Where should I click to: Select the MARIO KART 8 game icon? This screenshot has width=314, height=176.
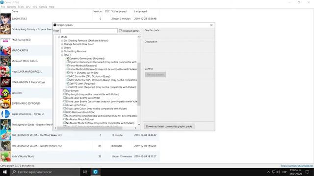(x=5, y=50)
